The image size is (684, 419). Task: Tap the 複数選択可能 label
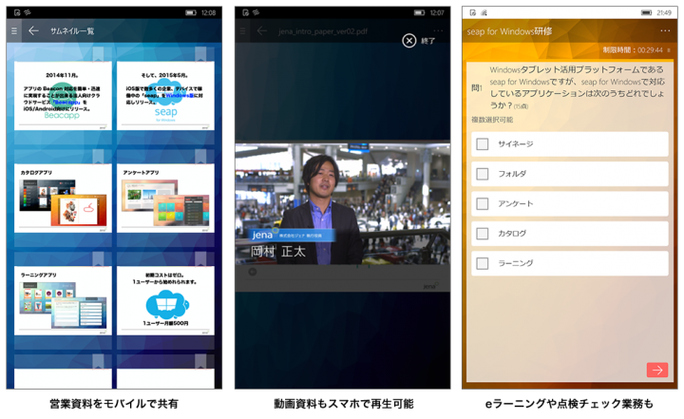(x=492, y=120)
